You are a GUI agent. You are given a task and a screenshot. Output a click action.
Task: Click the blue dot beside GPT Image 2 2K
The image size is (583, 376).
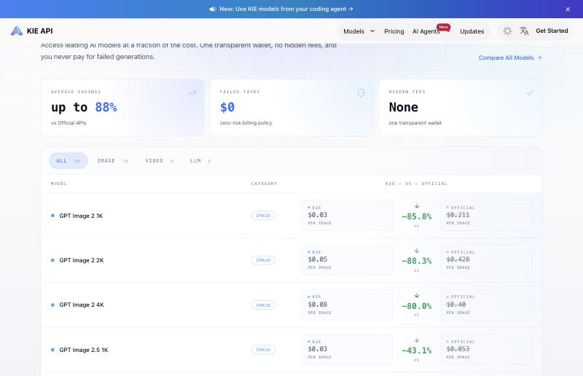click(x=52, y=260)
